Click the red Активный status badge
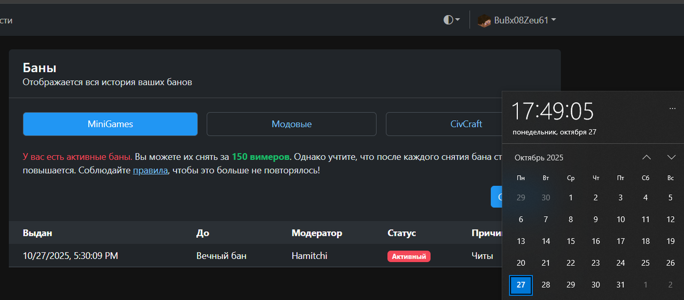Image resolution: width=684 pixels, height=300 pixels. (x=409, y=256)
